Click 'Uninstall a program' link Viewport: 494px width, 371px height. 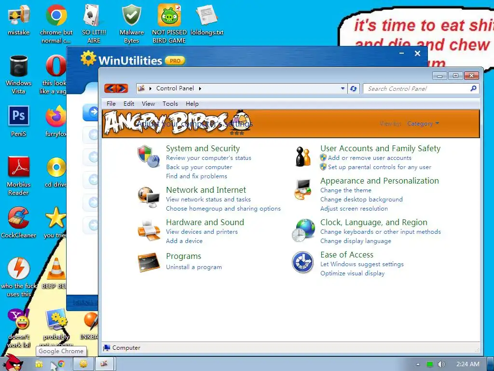pos(194,267)
